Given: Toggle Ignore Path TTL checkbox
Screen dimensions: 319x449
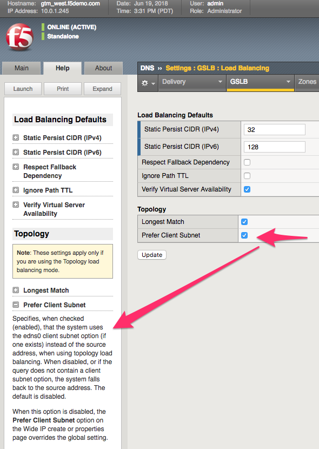Looking at the screenshot, I should tap(247, 176).
